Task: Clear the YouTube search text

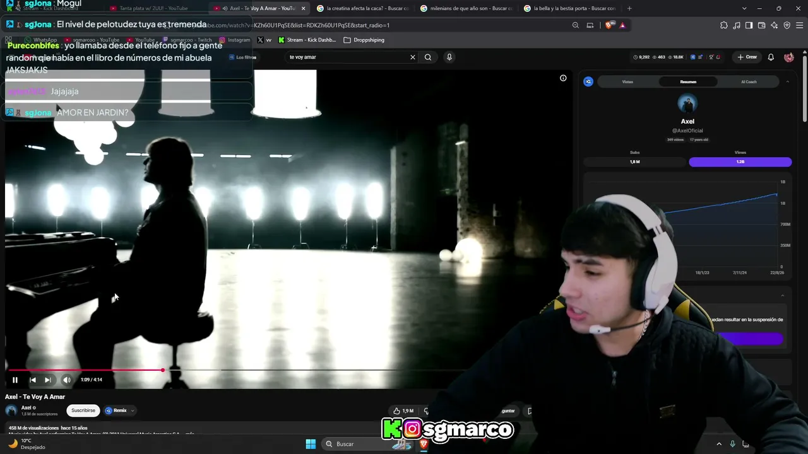Action: tap(413, 57)
